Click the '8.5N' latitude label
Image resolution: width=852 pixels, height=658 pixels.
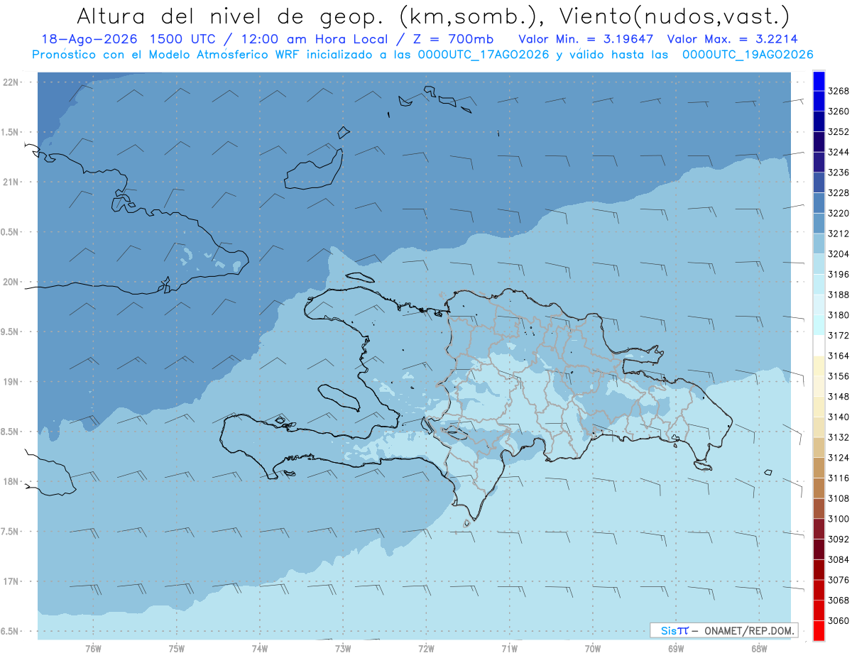pos(10,432)
